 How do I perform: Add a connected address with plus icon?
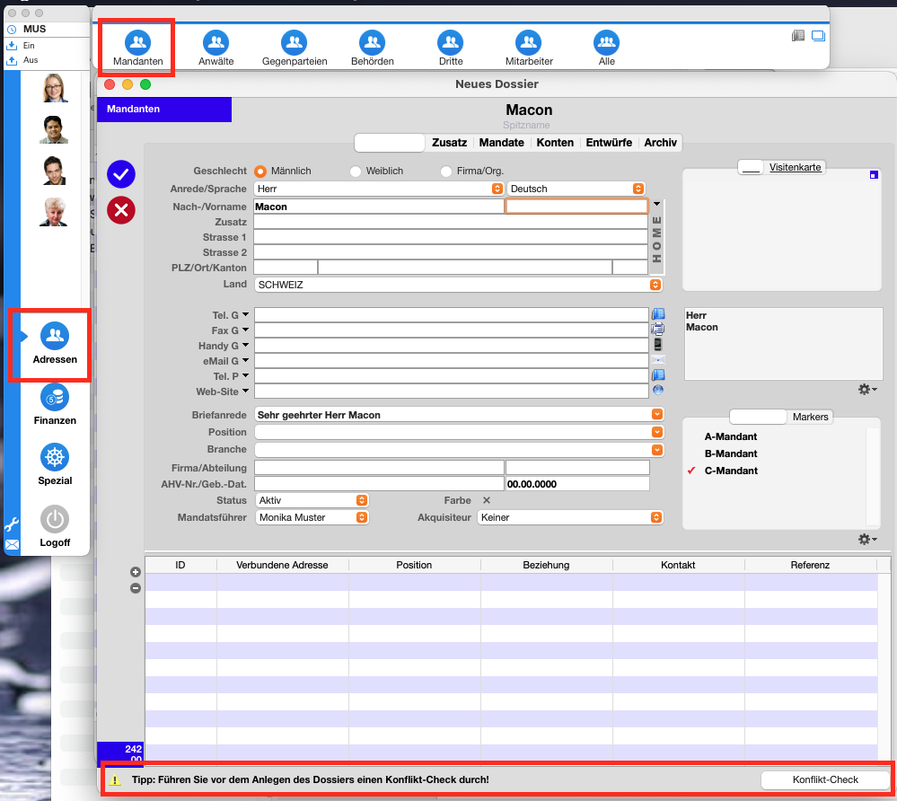[x=136, y=572]
